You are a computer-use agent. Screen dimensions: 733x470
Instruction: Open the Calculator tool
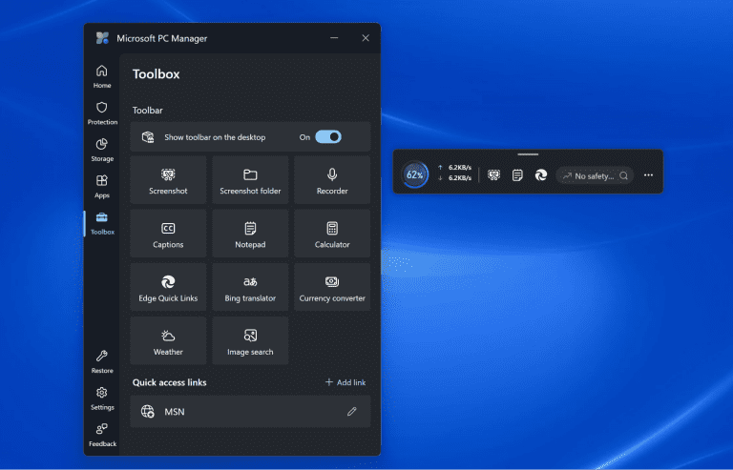[x=332, y=234]
